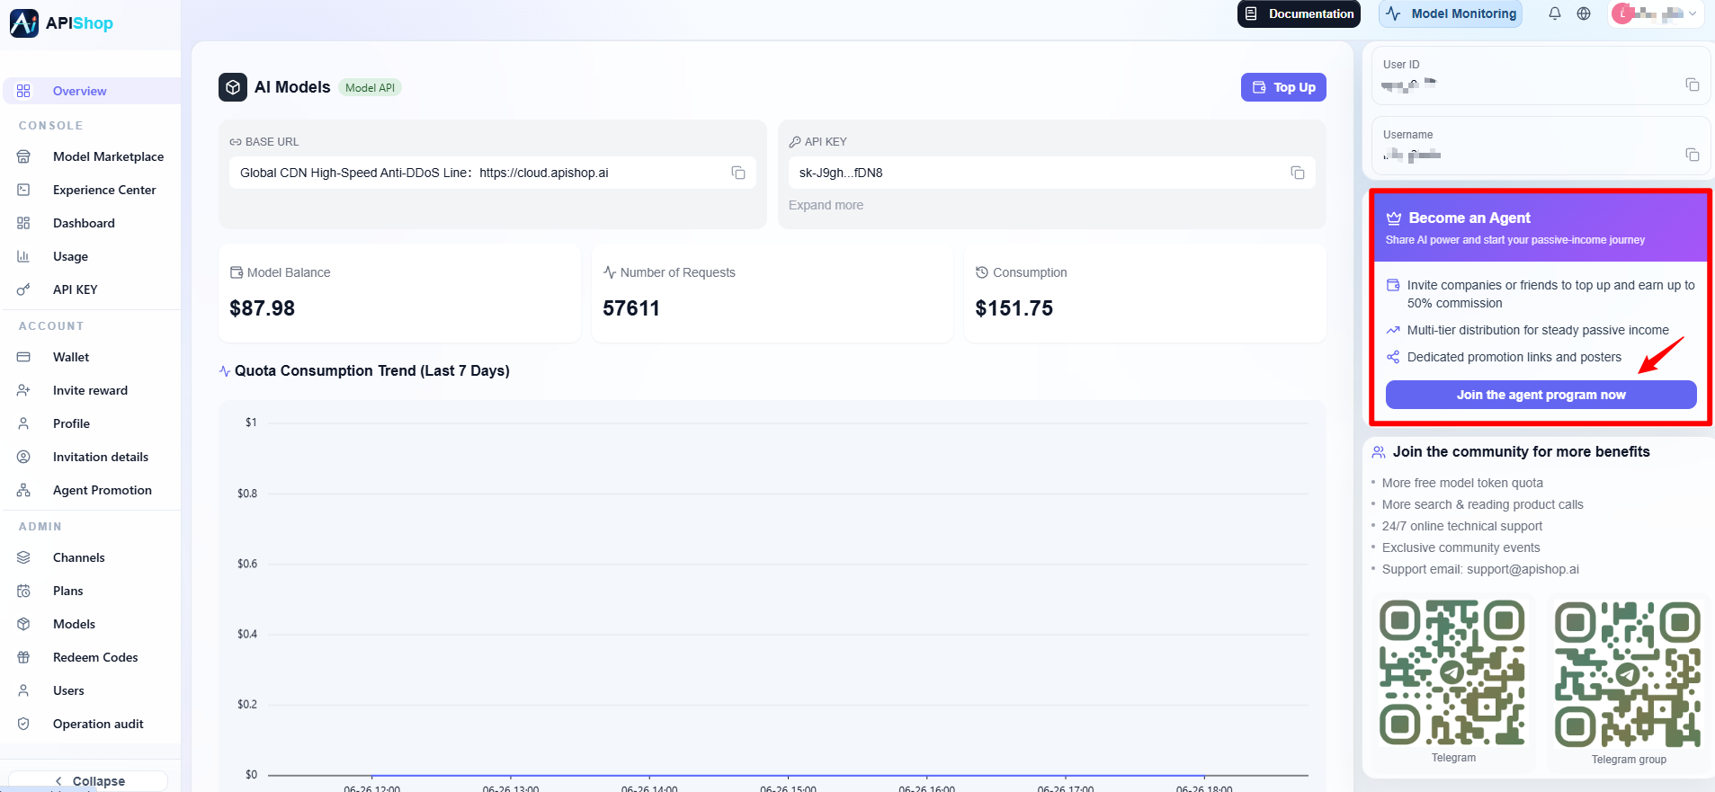Screen dimensions: 1715x792
Task: Copy the Username value
Action: 1693,155
